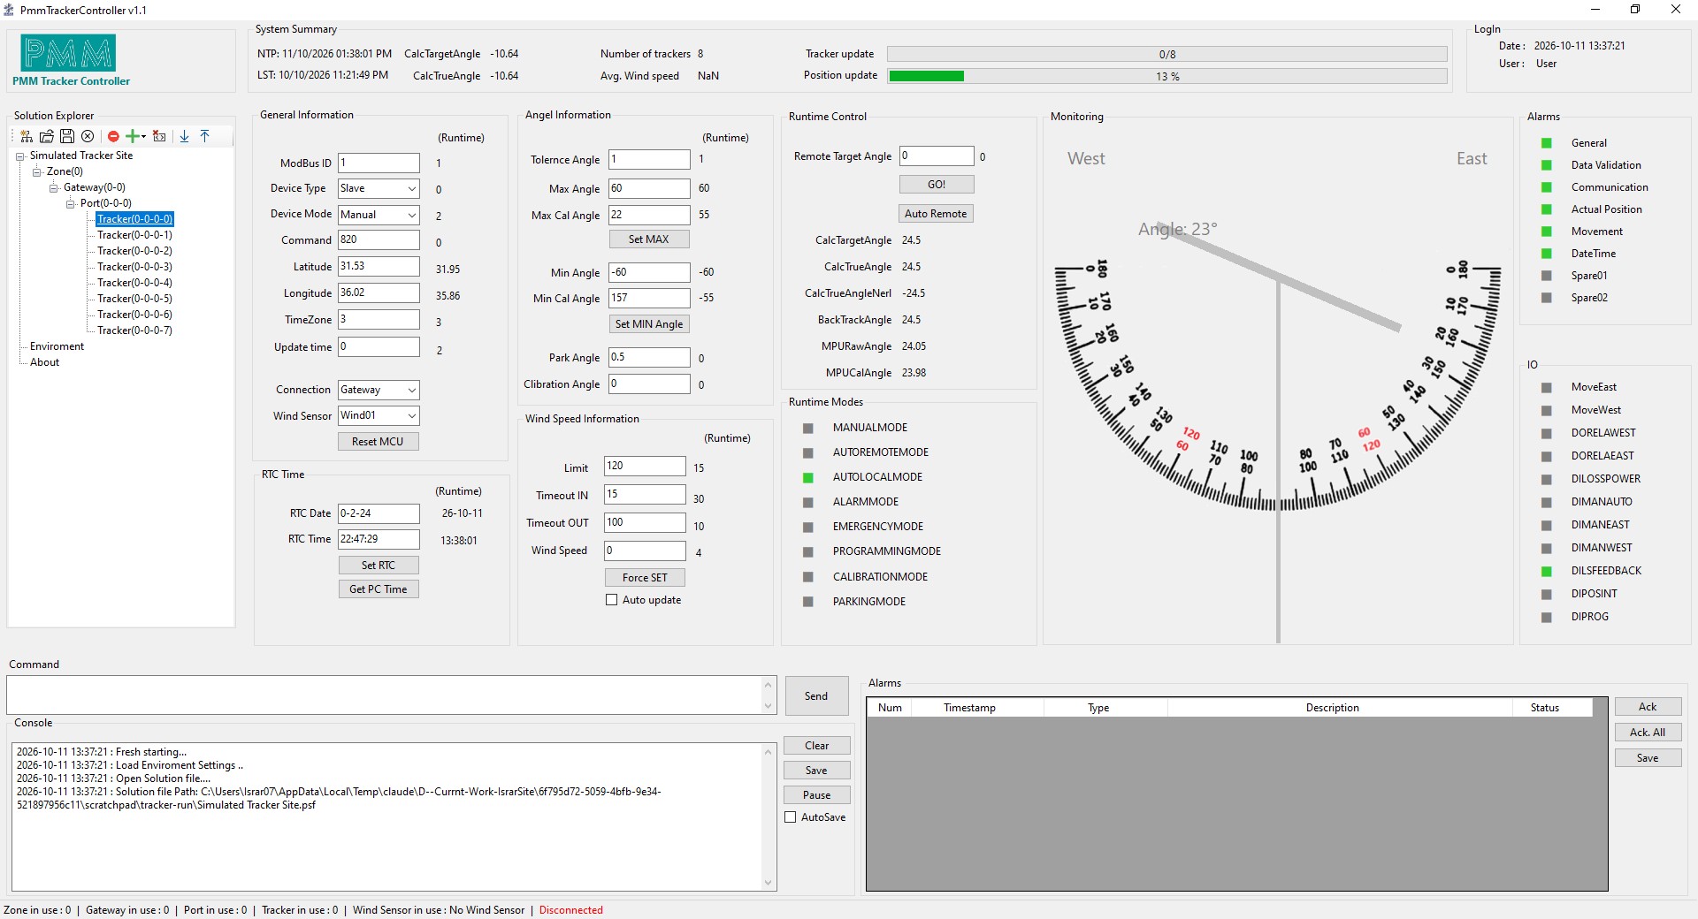Click the Get PC Time button

379,589
